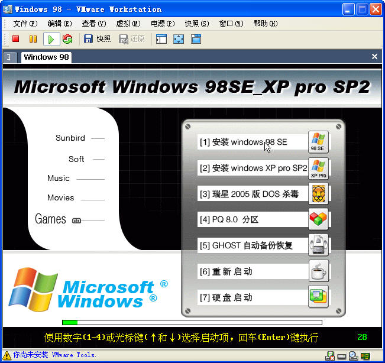The image size is (385, 363).
Task: Click the Rising antivirus lion icon
Action: tap(318, 194)
